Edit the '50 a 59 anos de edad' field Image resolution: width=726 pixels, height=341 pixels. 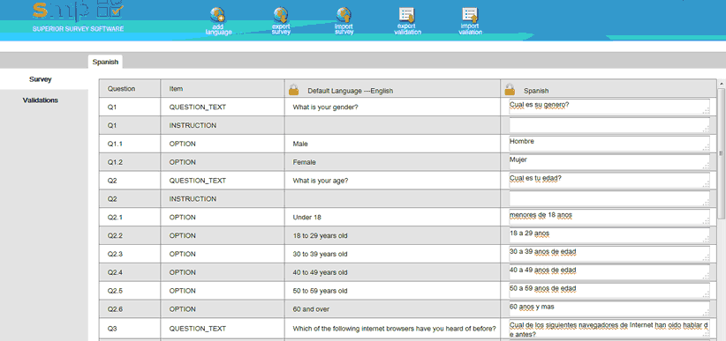(x=609, y=290)
